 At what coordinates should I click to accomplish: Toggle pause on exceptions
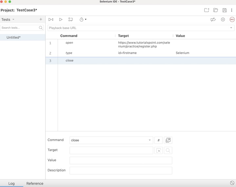(x=223, y=20)
